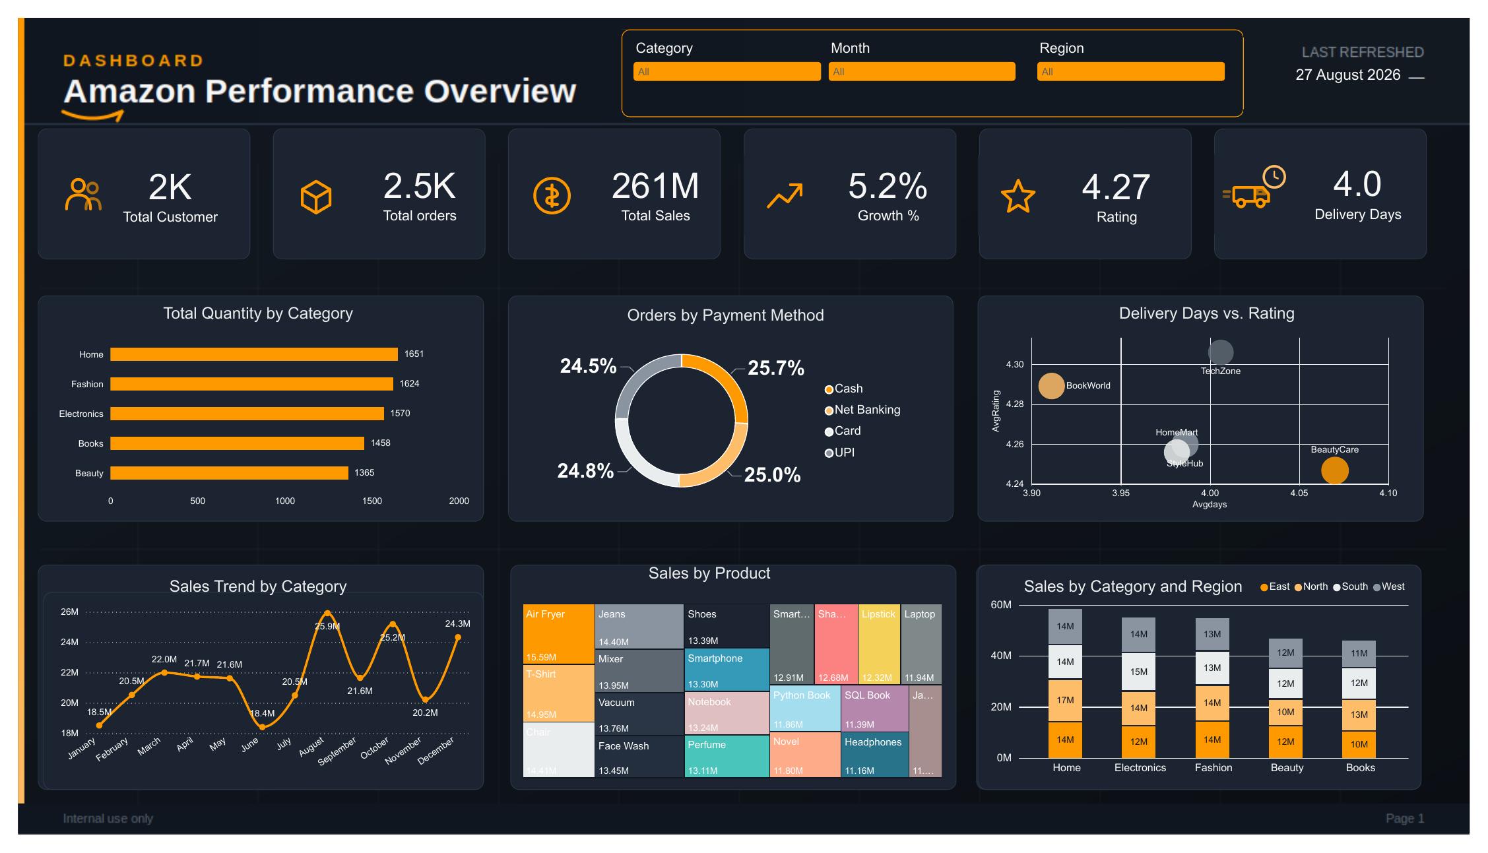Click the Growth % trend arrow icon
Screen dimensions: 1488x853
coord(785,196)
